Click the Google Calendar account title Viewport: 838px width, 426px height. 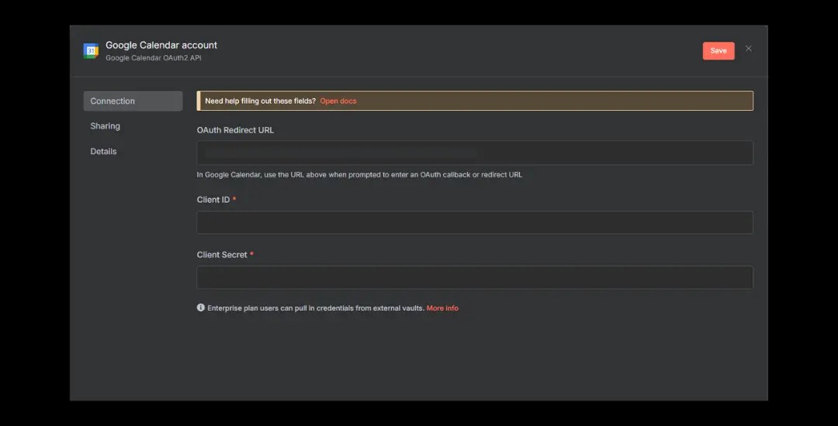(161, 46)
